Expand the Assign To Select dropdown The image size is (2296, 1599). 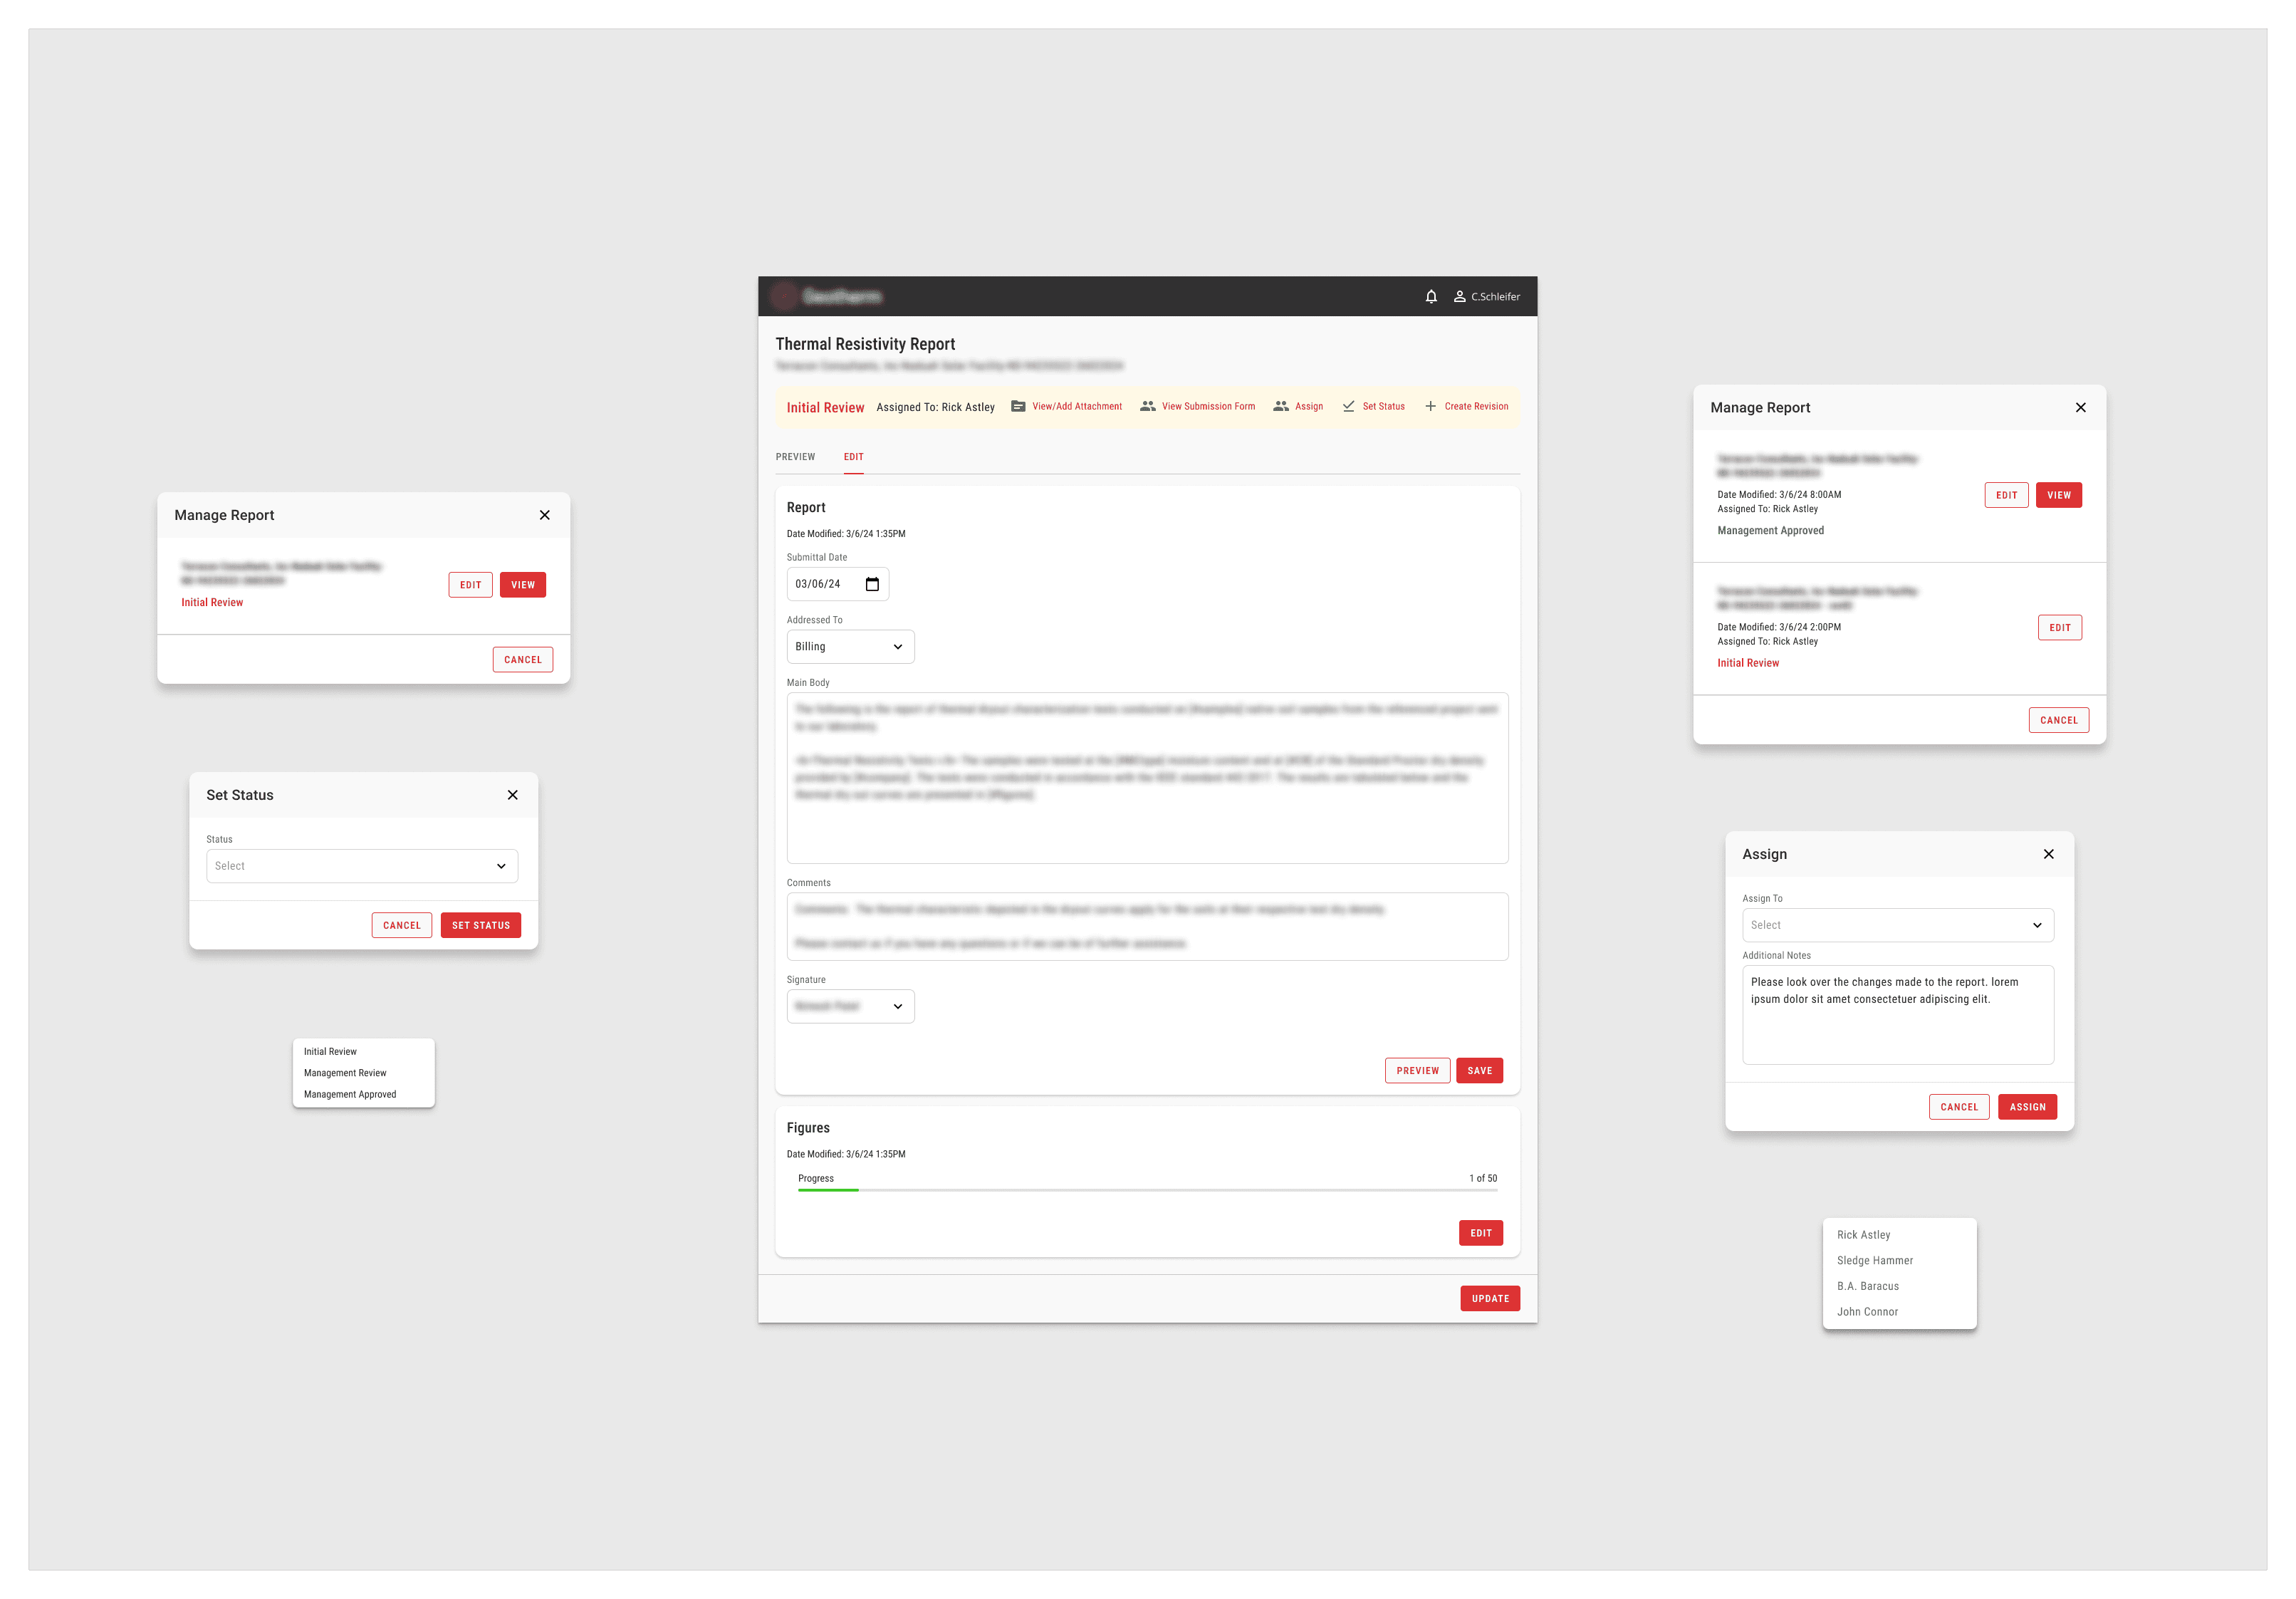[x=1897, y=925]
